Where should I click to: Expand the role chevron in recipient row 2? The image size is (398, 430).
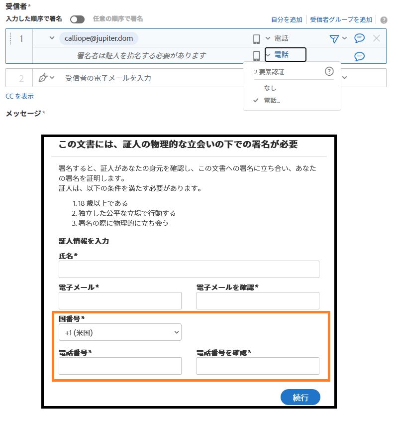(52, 78)
